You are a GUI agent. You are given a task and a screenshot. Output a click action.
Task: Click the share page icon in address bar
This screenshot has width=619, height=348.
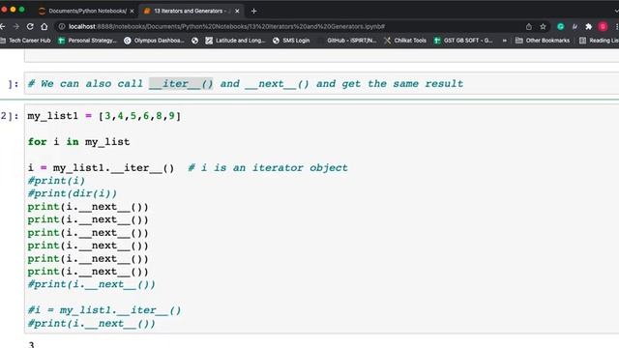(x=529, y=26)
